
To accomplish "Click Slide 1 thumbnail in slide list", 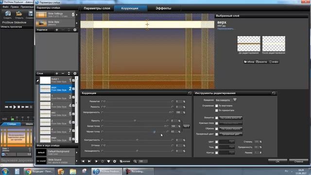I will pyautogui.click(x=17, y=138).
